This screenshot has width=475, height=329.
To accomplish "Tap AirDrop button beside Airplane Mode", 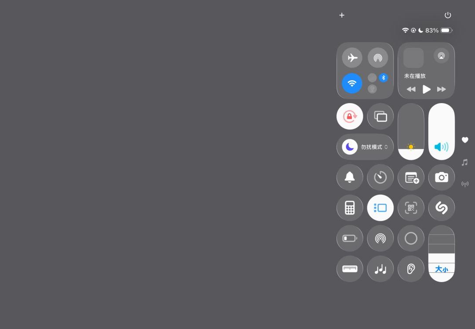I will coord(378,57).
